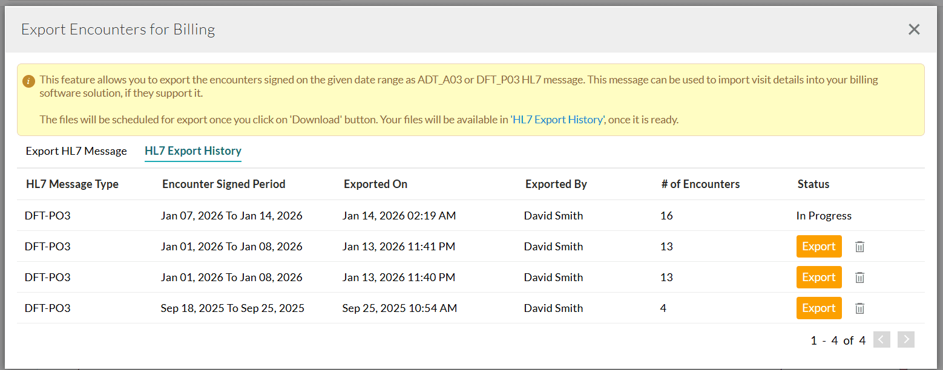Delete the export from Jan 13, 11:40 PM
The width and height of the screenshot is (943, 370).
click(x=859, y=277)
